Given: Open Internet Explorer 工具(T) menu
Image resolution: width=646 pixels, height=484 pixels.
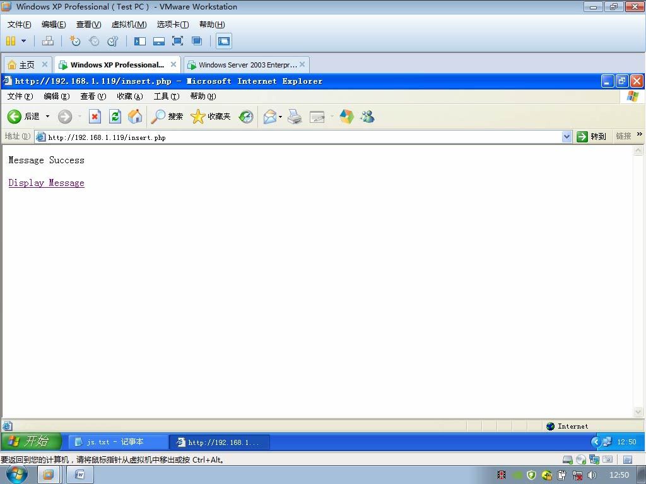Looking at the screenshot, I should click(167, 96).
